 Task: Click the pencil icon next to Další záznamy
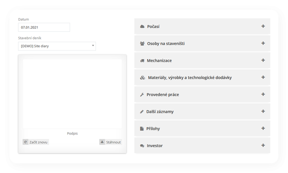click(x=142, y=111)
